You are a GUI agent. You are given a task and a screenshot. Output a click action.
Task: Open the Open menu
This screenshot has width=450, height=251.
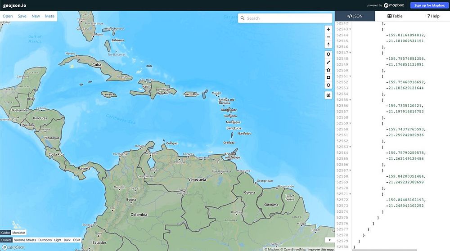pos(8,16)
